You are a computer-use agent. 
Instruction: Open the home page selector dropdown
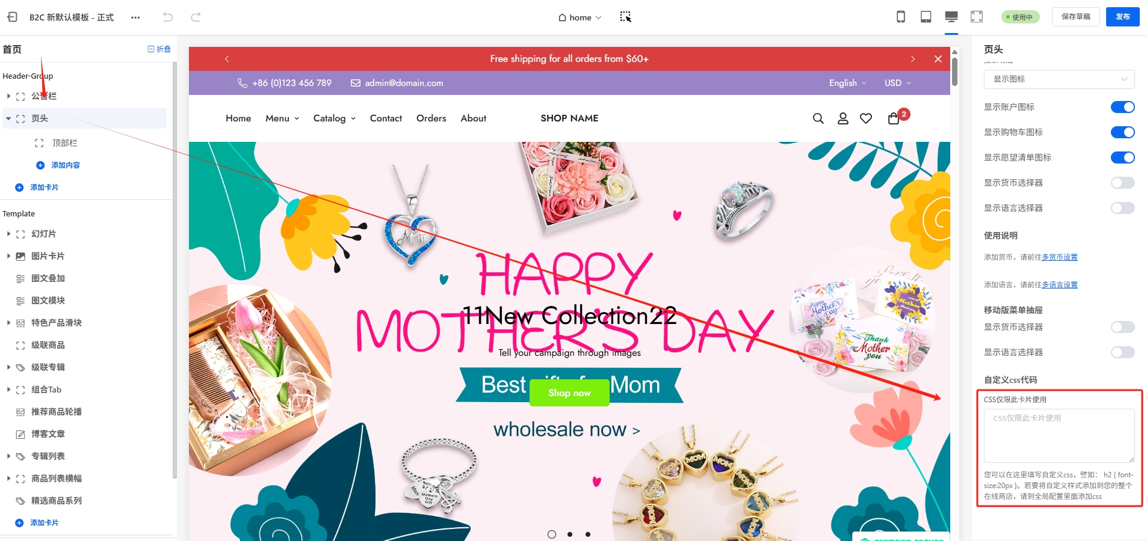[x=580, y=17]
